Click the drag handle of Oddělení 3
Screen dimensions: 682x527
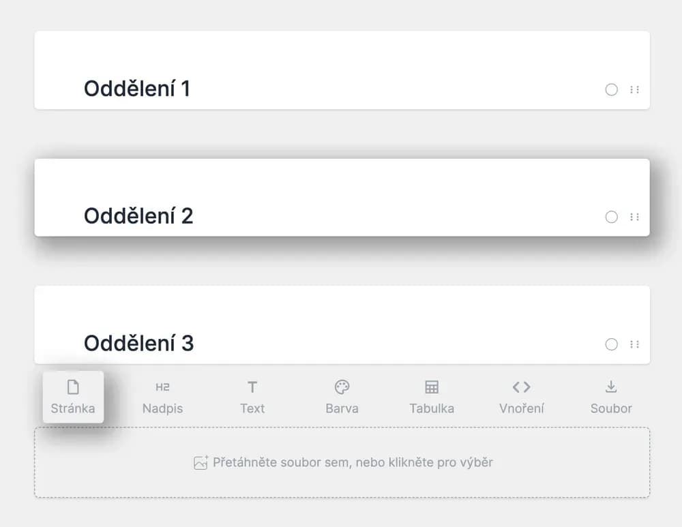point(635,344)
